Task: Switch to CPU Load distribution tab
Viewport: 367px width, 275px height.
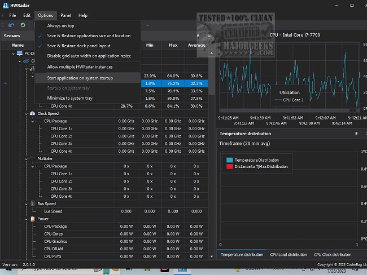Action: tap(288, 255)
